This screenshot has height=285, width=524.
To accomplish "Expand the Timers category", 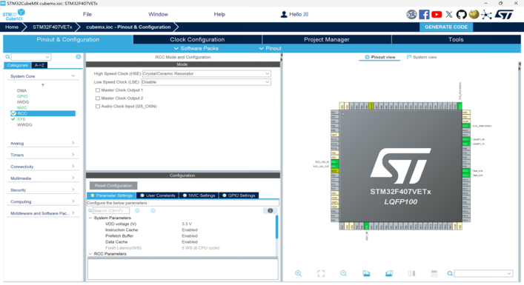I will 42,155.
